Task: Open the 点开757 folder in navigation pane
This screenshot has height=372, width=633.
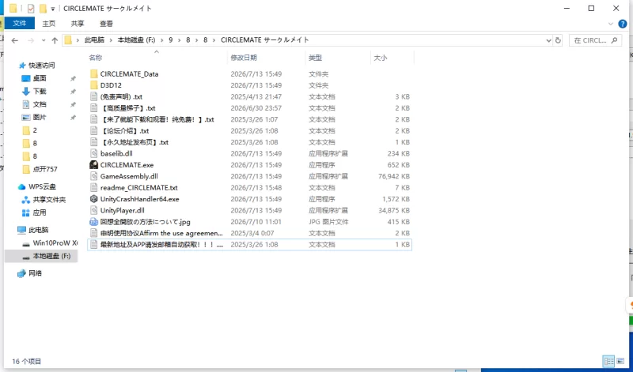Action: click(x=45, y=169)
